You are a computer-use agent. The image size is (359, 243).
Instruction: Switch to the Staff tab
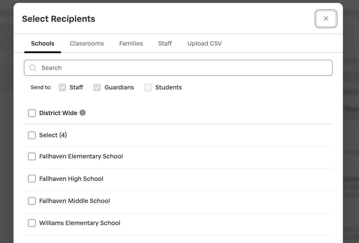tap(165, 43)
